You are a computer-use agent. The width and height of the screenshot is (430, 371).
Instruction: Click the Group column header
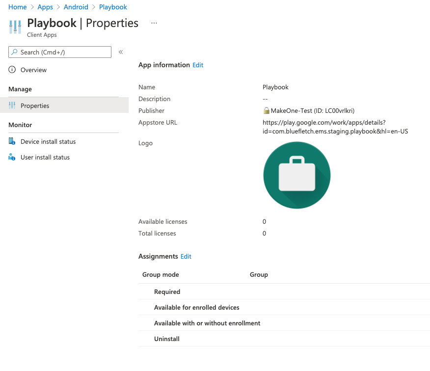point(259,274)
